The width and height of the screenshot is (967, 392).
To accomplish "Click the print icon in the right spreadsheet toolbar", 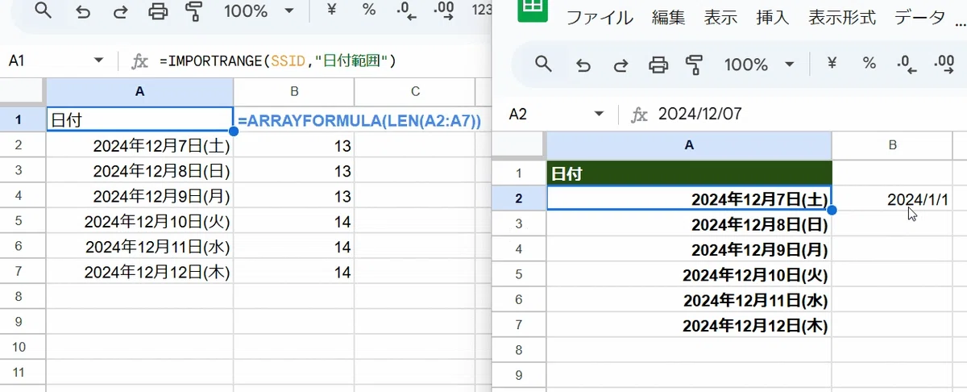I will coord(659,65).
